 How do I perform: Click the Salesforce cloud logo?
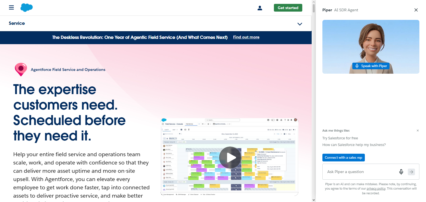[x=26, y=7]
